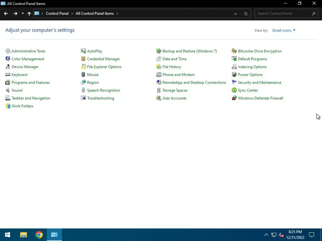Click the muted volume tray icon
The image size is (322, 241).
281,235
